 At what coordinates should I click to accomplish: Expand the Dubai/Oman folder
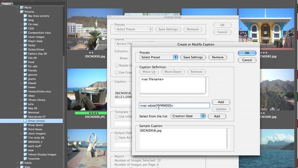[x=21, y=49]
